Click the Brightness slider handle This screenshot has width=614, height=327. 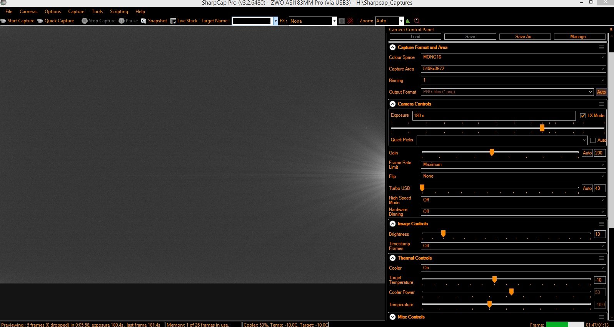[x=443, y=233]
